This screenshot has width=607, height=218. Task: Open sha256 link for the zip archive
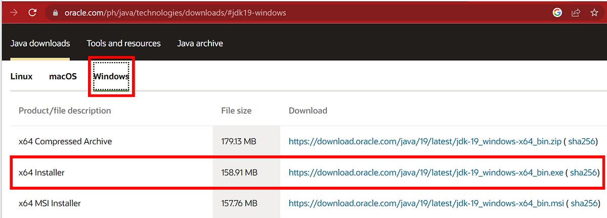pos(583,142)
